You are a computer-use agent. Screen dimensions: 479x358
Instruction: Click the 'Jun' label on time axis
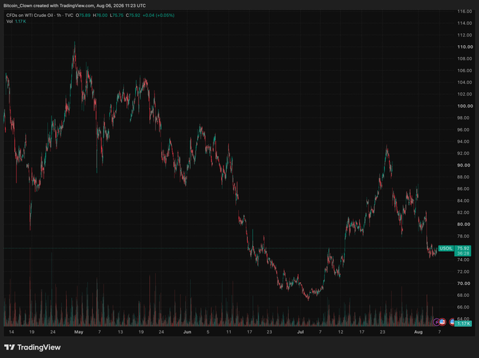pos(187,332)
